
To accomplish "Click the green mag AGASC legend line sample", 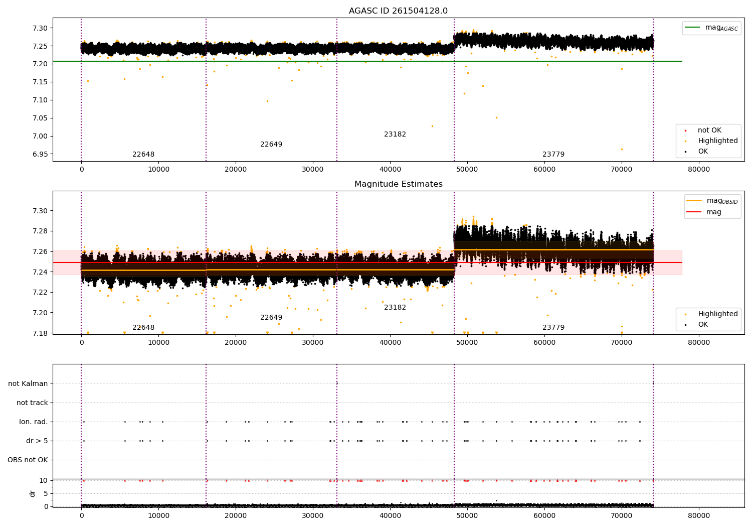I will click(x=693, y=28).
